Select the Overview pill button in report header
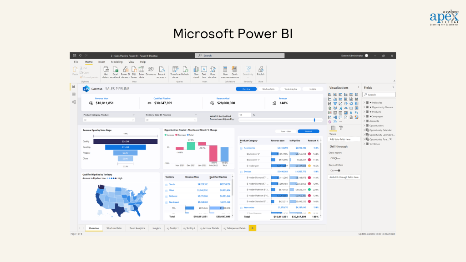 pyautogui.click(x=246, y=89)
